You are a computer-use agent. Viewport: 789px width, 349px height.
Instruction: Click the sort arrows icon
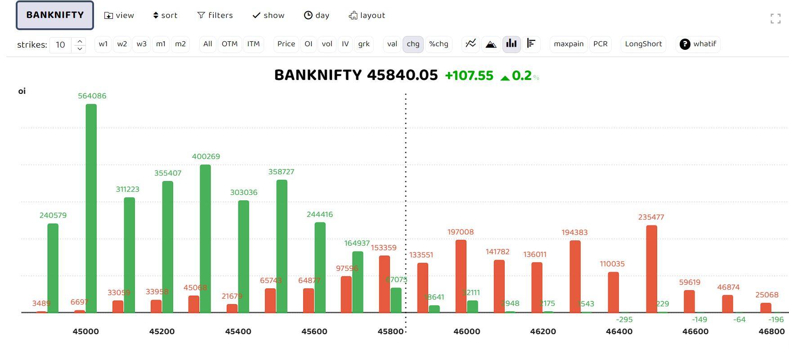[x=156, y=16]
